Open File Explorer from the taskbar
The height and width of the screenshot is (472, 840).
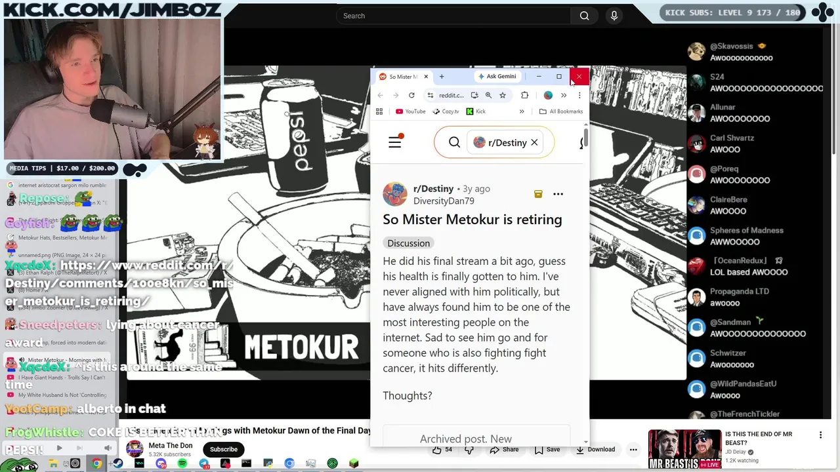tap(53, 463)
